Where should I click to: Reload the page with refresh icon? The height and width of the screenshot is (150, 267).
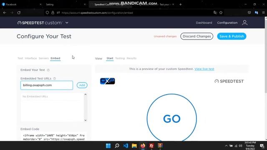pos(19,12)
